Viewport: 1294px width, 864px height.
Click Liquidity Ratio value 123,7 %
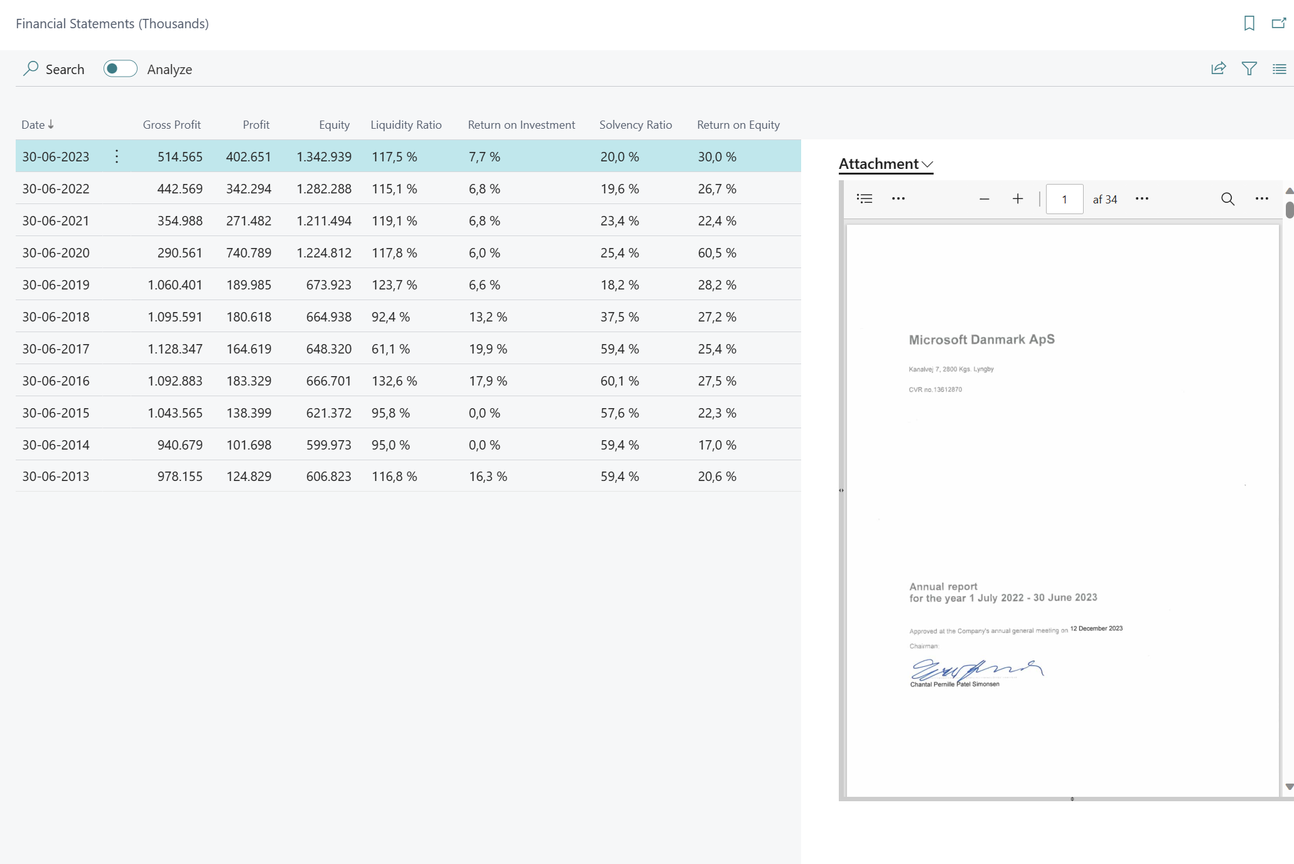pyautogui.click(x=394, y=284)
